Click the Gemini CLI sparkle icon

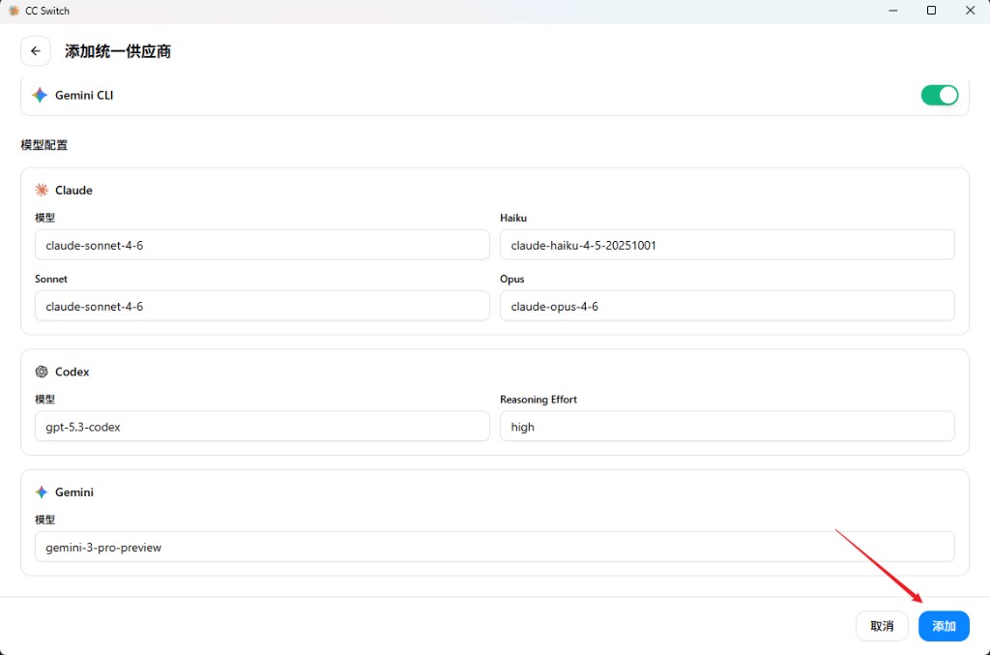point(40,95)
